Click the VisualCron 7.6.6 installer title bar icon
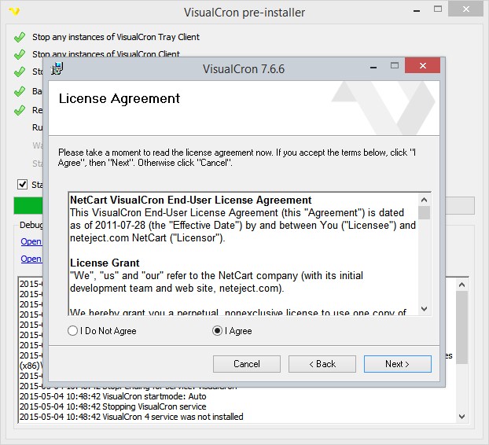Image resolution: width=489 pixels, height=445 pixels. click(57, 68)
